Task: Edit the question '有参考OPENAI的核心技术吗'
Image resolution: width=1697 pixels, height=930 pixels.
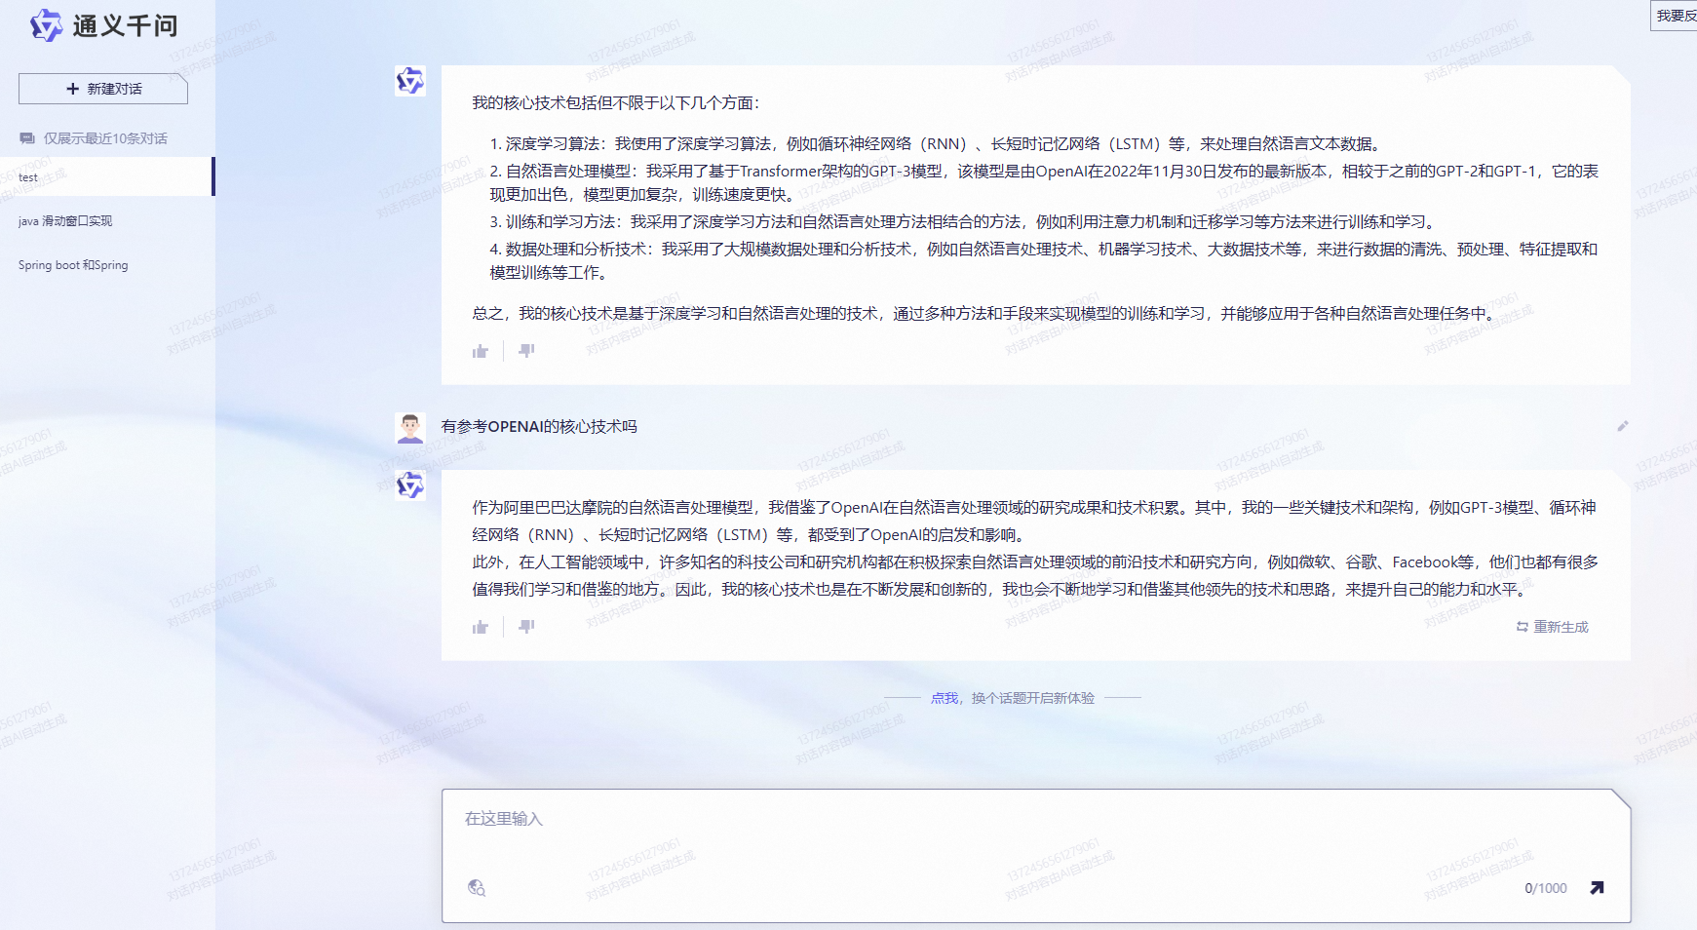Action: pos(1623,426)
